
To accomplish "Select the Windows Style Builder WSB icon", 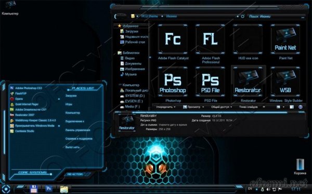I will 285,85.
